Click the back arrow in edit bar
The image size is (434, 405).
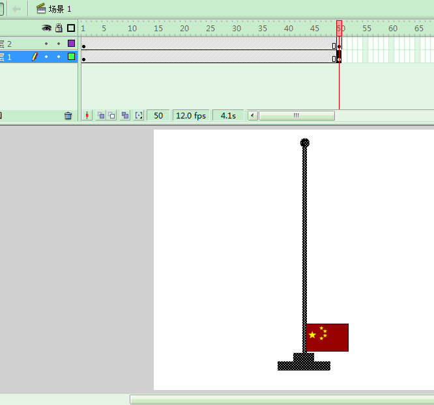coord(16,9)
